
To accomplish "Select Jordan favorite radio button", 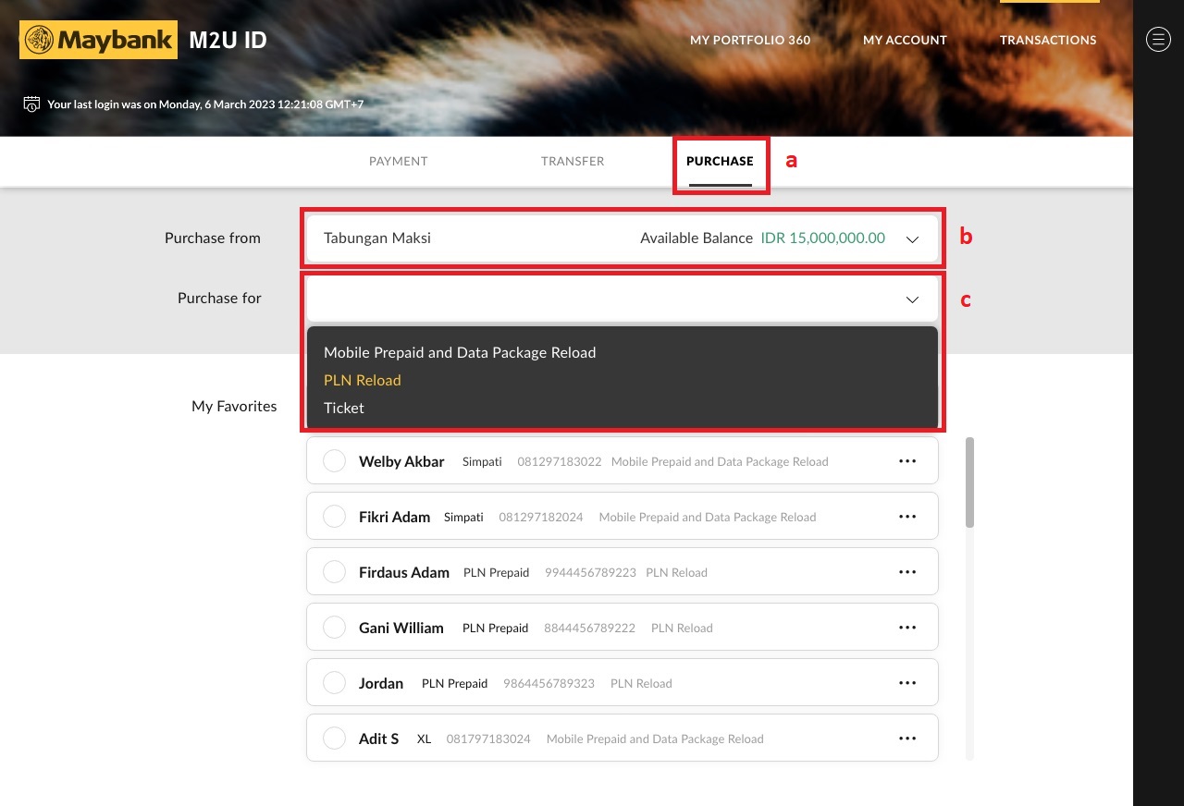I will 334,683.
